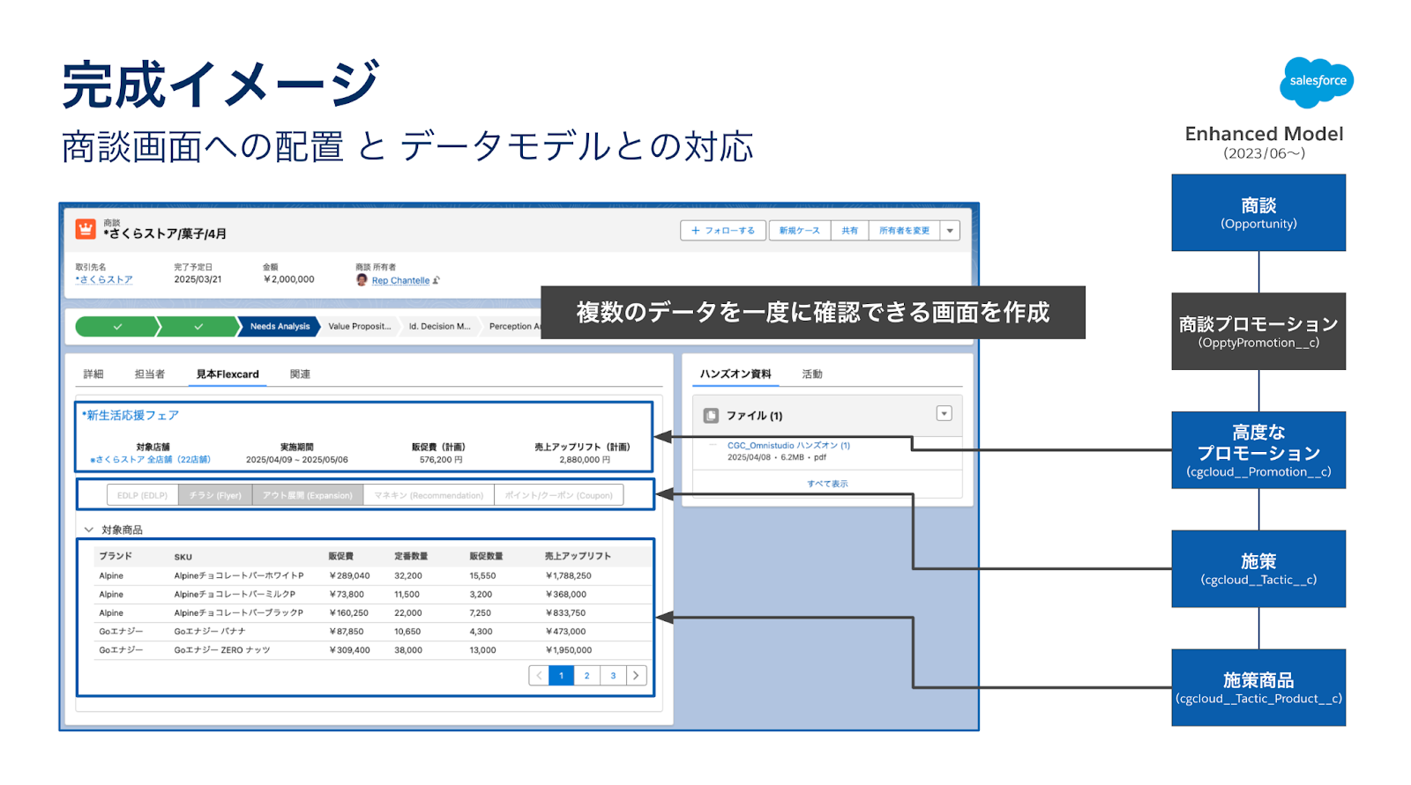Viewport: 1411px width, 785px height.
Task: Click the 高度なプロモーション (cgcloud__Promotion__c) box
Action: coord(1258,450)
